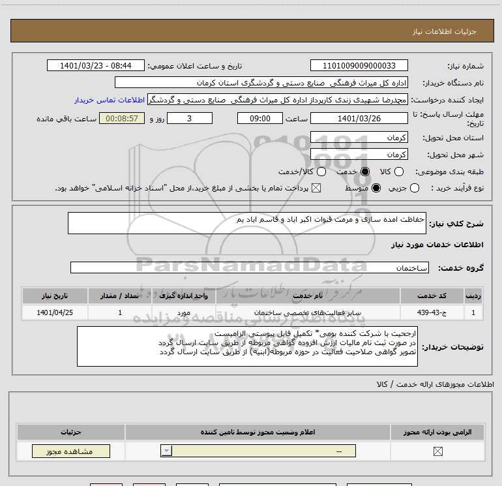Click the deadline hour field 09:00
Screen dimensions: 502x486
tap(260, 118)
